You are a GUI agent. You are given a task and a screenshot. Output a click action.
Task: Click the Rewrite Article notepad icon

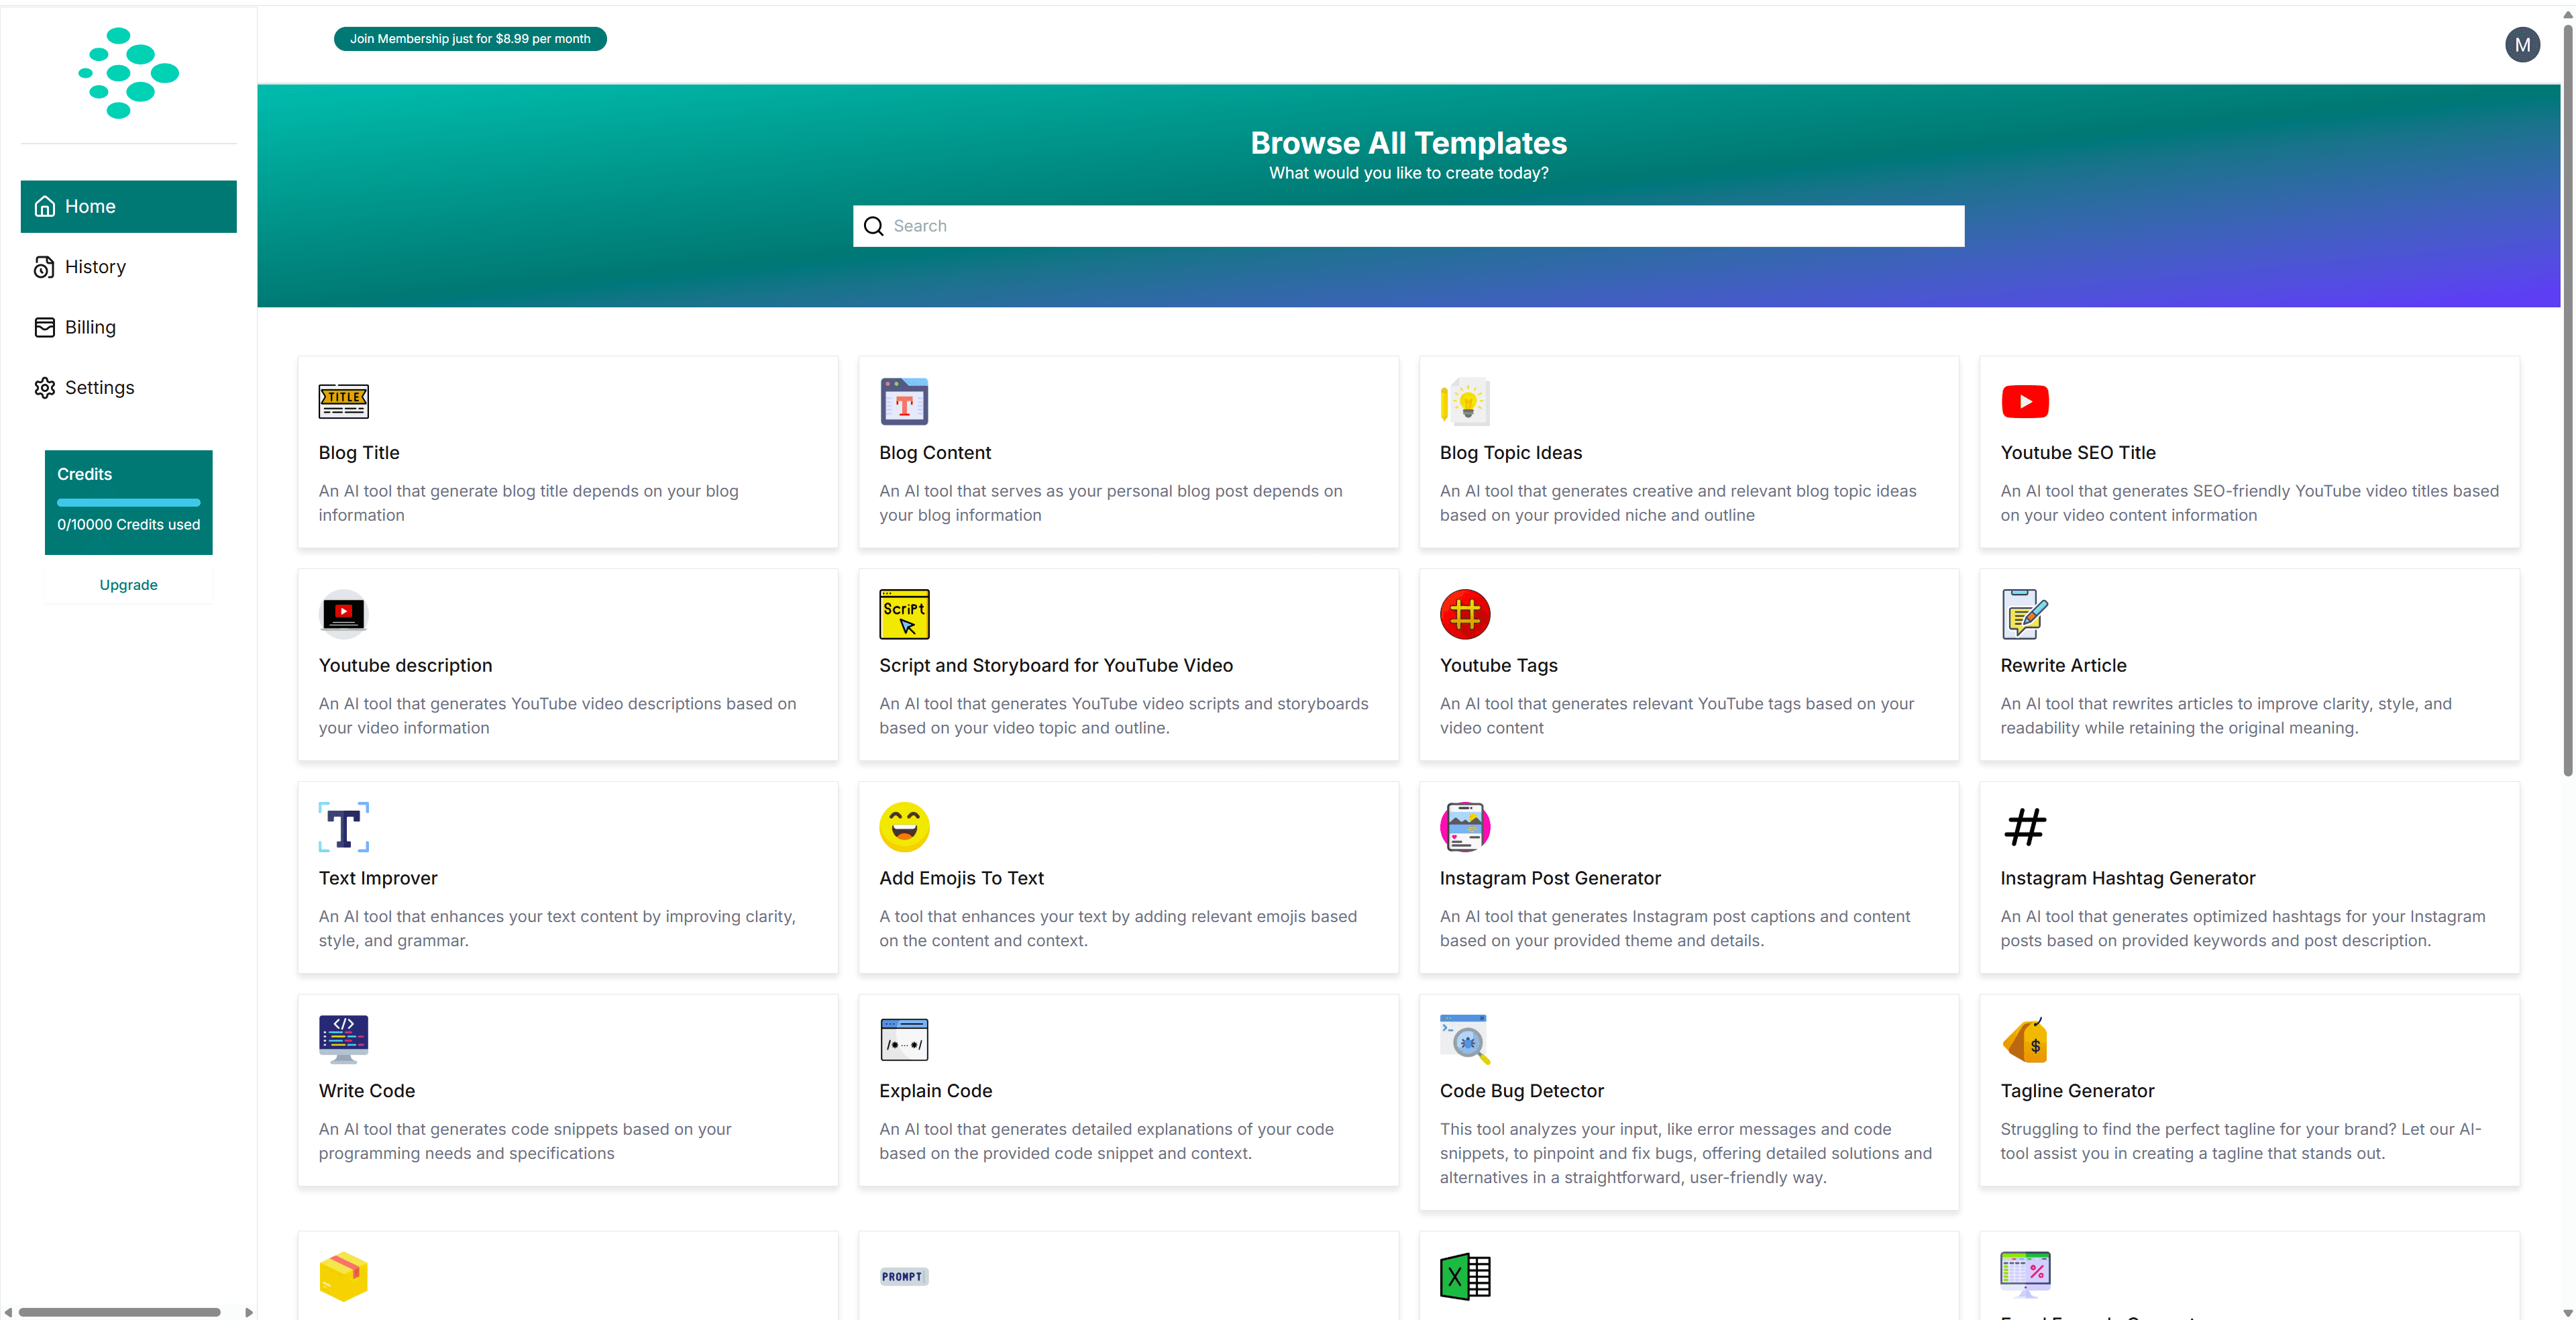pyautogui.click(x=2025, y=614)
